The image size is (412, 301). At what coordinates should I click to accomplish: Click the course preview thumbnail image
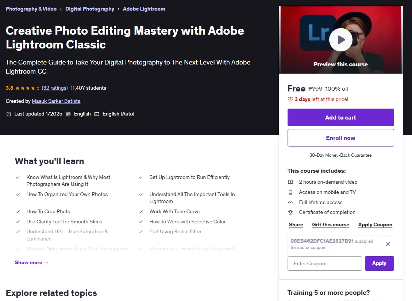pos(340,40)
